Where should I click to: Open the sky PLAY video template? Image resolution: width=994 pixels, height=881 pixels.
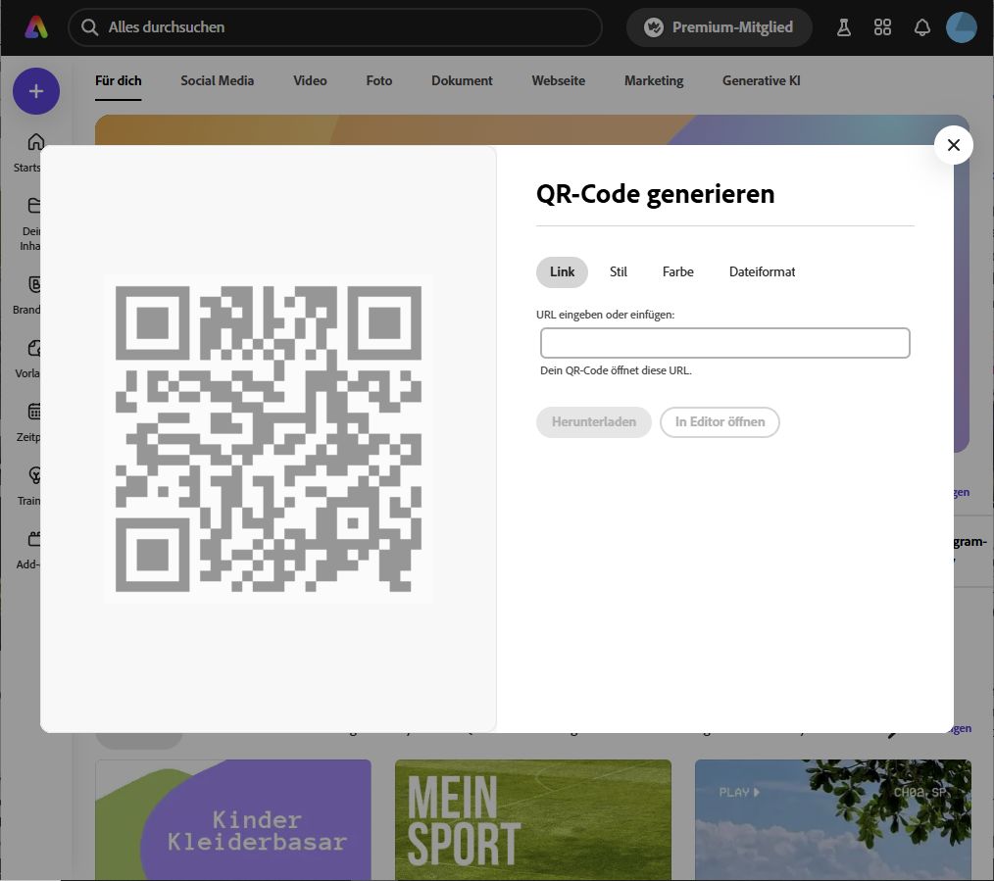[833, 819]
